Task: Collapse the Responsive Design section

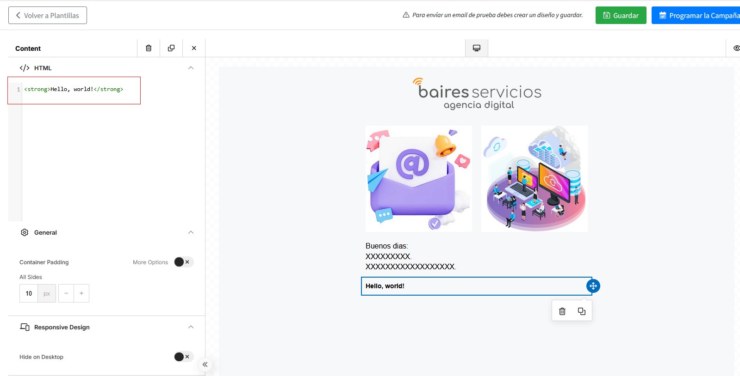Action: point(191,327)
